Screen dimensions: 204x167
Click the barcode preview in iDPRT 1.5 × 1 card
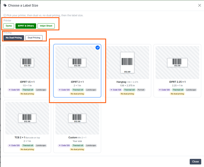(27, 63)
